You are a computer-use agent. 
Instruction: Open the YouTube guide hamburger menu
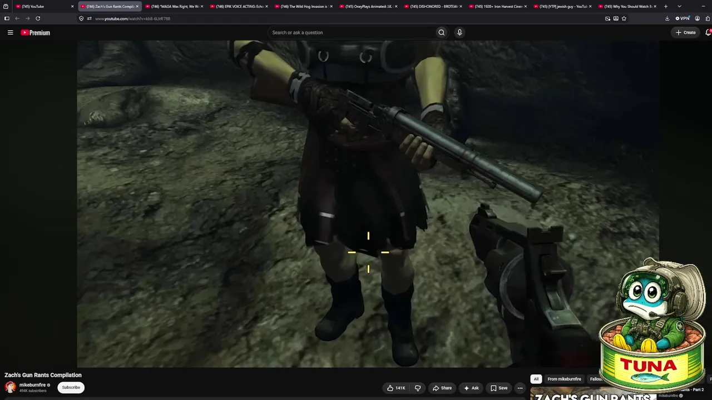[10, 33]
